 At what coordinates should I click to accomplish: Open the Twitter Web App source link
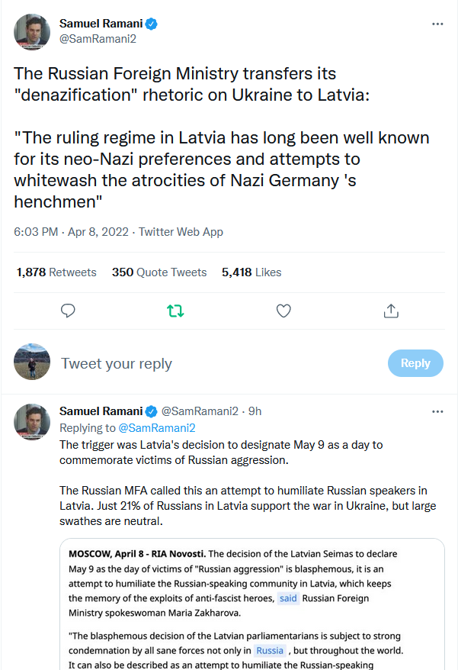click(181, 232)
